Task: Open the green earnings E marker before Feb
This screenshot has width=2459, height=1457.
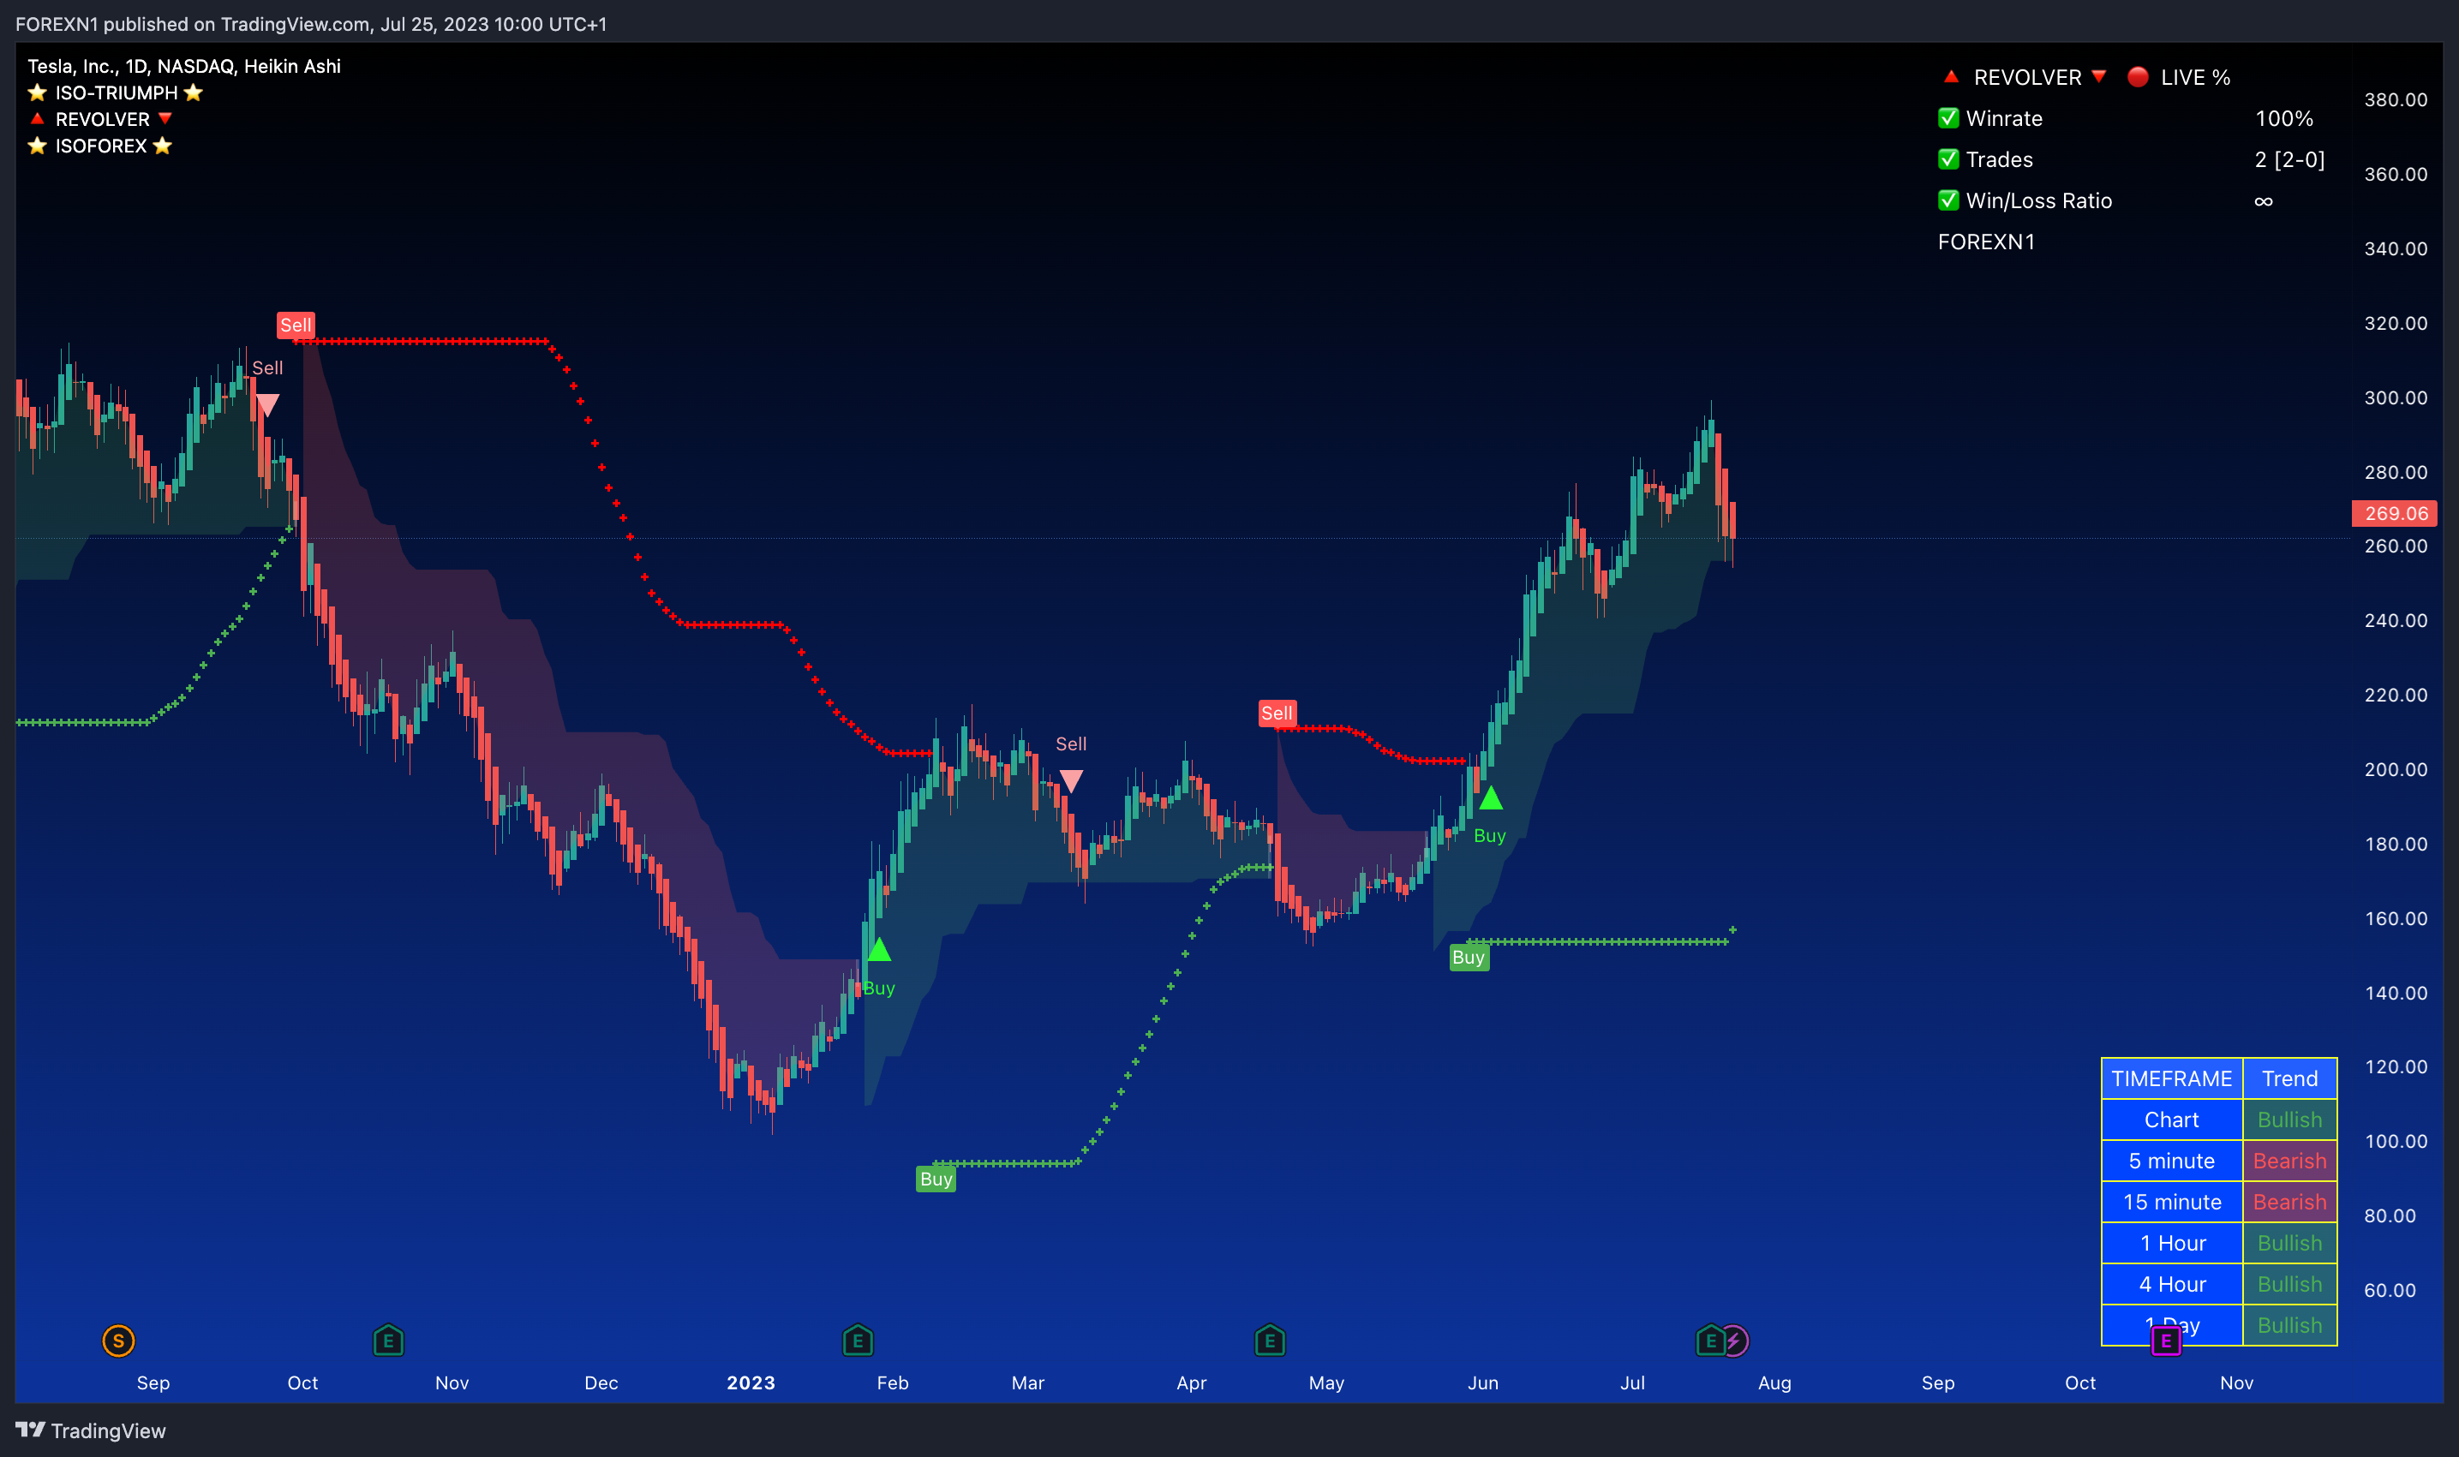Action: (858, 1341)
